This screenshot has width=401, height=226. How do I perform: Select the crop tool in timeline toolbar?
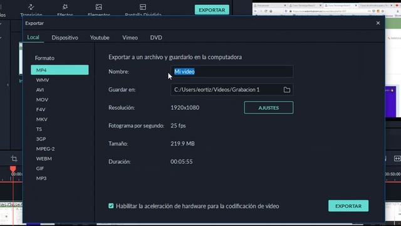pos(14,159)
